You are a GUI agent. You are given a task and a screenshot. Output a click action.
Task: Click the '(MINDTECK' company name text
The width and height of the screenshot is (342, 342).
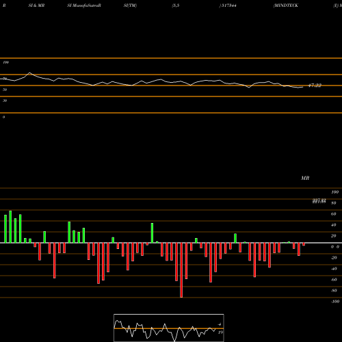tap(286, 5)
